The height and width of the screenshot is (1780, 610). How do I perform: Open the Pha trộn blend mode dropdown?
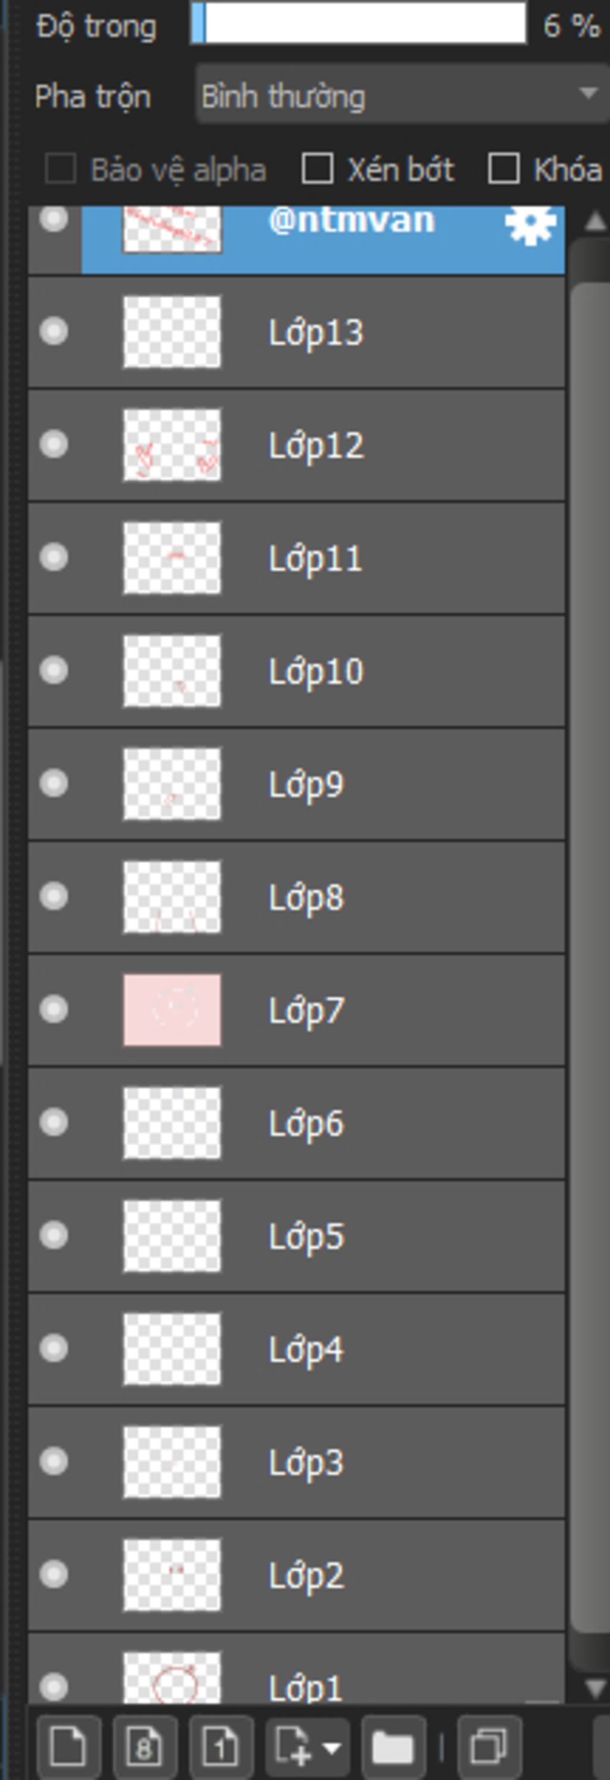click(401, 95)
